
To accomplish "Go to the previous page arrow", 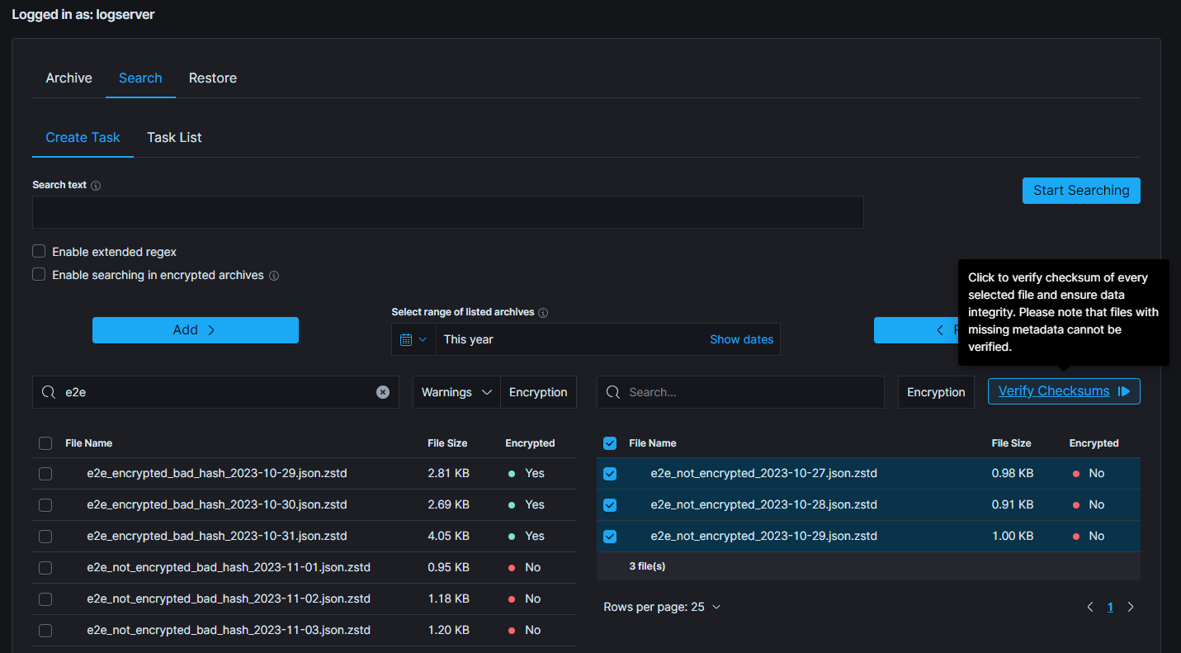I will tap(1090, 607).
